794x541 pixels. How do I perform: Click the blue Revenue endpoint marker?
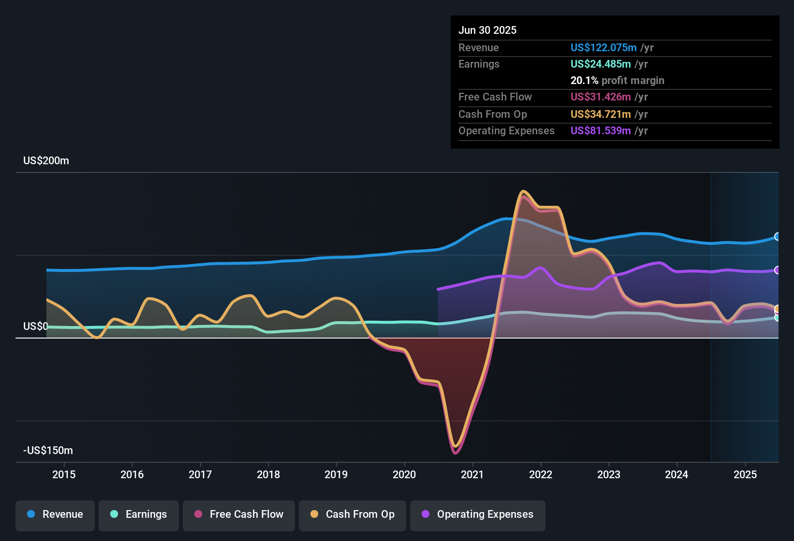[777, 237]
